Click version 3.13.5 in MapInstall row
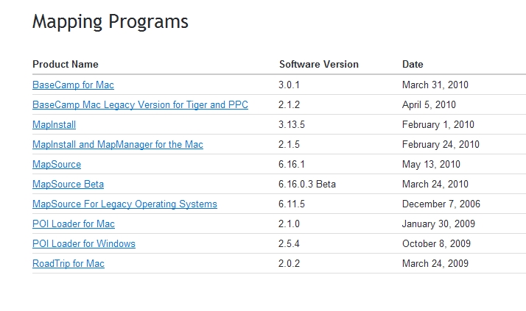Viewport: 526px width, 311px height. [x=292, y=124]
